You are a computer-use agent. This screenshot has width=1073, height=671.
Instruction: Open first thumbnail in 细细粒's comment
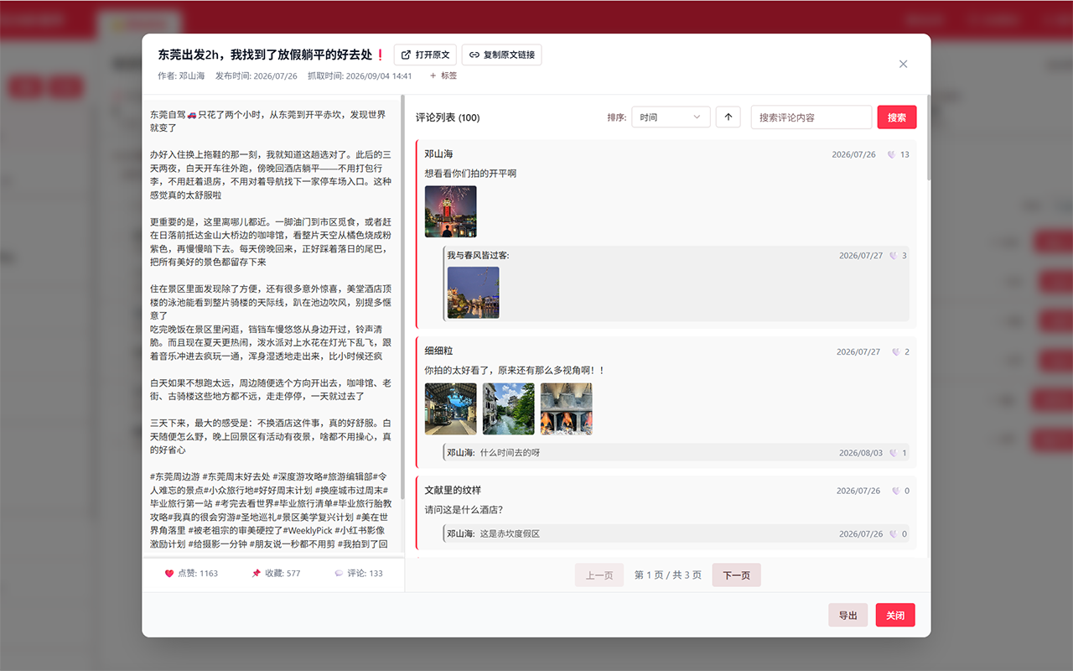click(x=451, y=408)
